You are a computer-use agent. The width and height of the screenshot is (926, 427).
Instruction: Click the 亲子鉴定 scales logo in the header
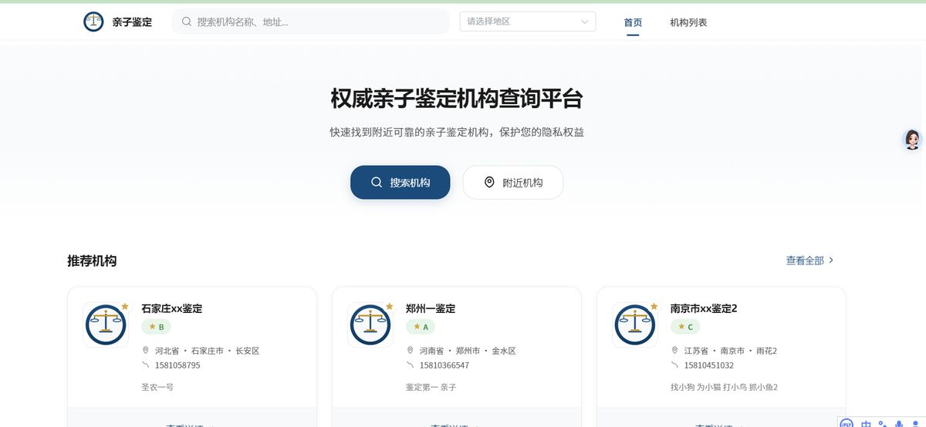93,22
